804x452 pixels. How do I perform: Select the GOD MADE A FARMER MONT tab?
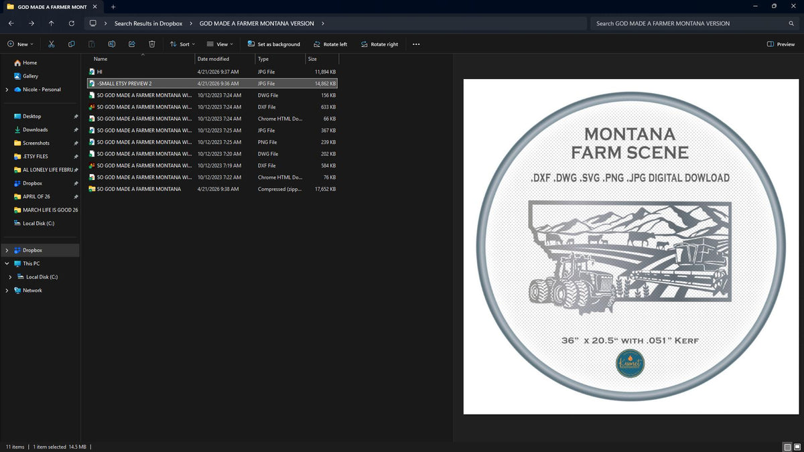pos(52,7)
